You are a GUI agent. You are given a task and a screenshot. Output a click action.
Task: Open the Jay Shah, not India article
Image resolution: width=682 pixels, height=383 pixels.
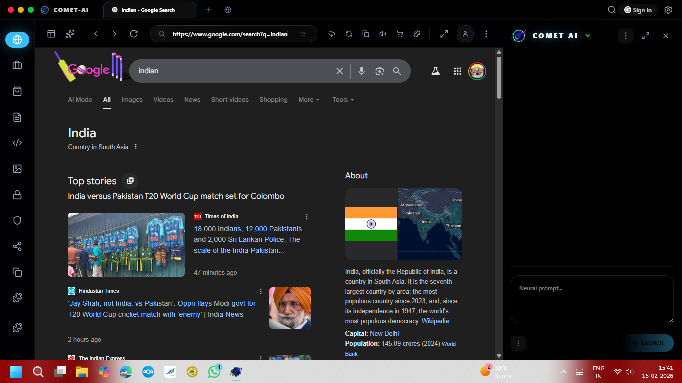click(x=162, y=309)
